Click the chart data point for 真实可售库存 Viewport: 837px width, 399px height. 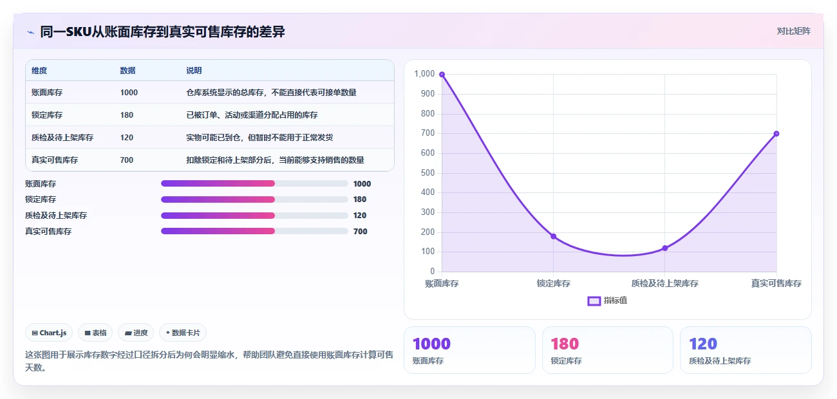(776, 134)
